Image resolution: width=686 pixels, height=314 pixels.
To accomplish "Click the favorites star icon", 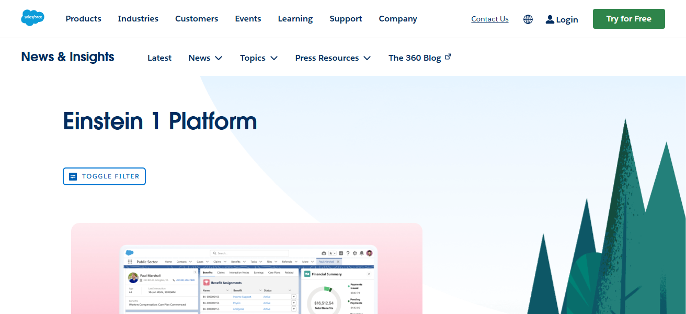I will coord(330,253).
